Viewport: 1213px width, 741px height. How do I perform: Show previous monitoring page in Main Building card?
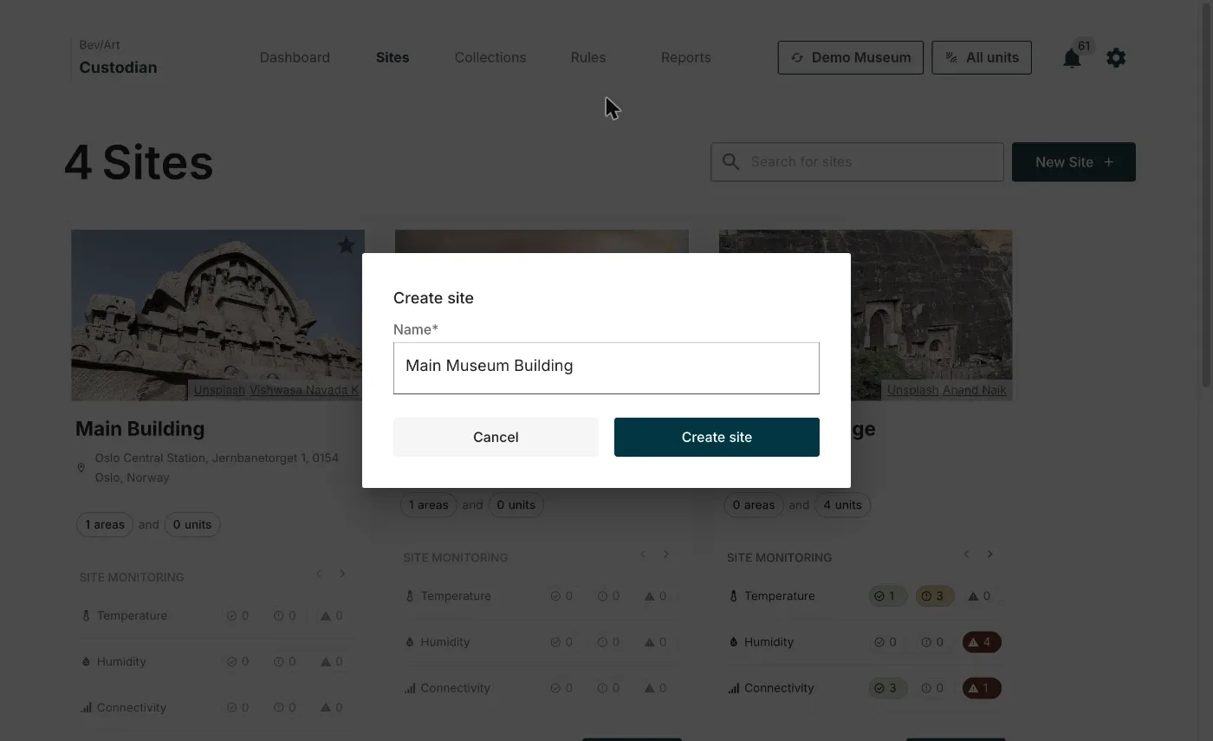[319, 574]
